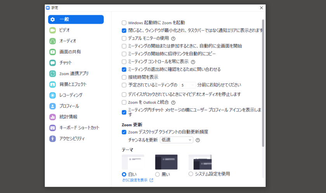326x193 pixels.
Task: Open キーボード ショートカット tab
Action: click(x=76, y=128)
